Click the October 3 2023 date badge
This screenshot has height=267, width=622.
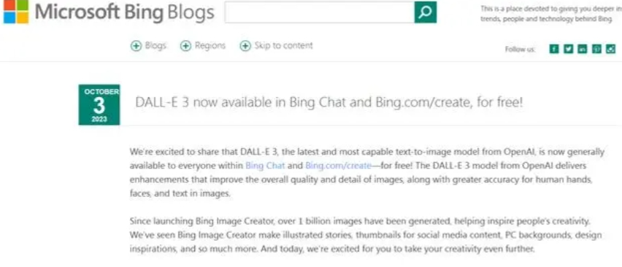pyautogui.click(x=99, y=104)
